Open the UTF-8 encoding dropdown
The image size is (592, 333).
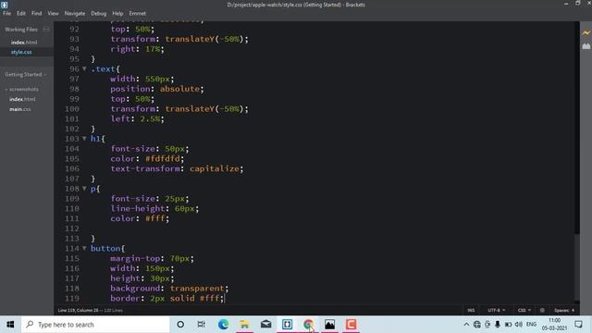[x=497, y=311]
